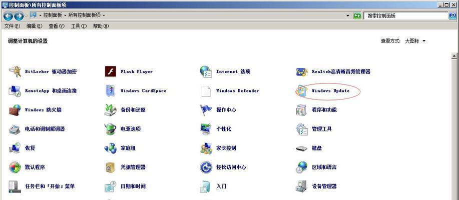The height and width of the screenshot is (200, 459).
Task: Open the 电话和调制解调器 icon
Action: coord(15,129)
